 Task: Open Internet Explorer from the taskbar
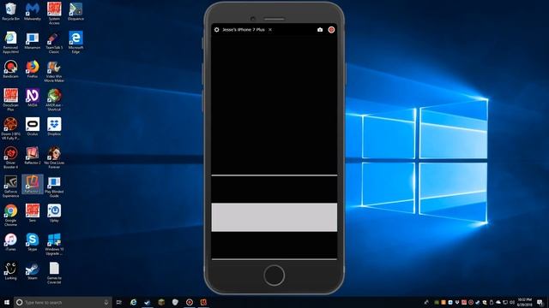134,302
